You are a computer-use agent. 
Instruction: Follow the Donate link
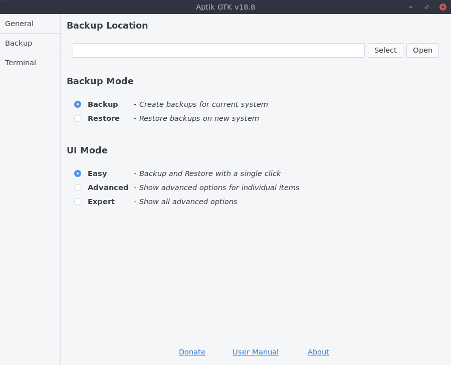tap(192, 352)
